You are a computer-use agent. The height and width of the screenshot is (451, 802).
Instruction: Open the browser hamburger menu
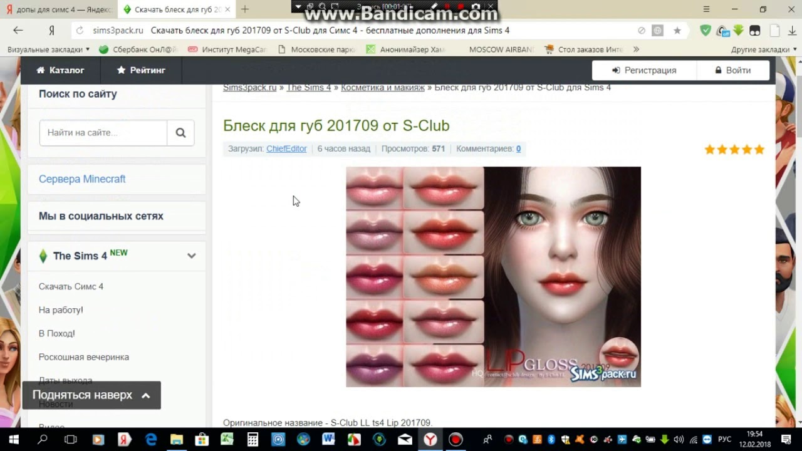pos(707,9)
